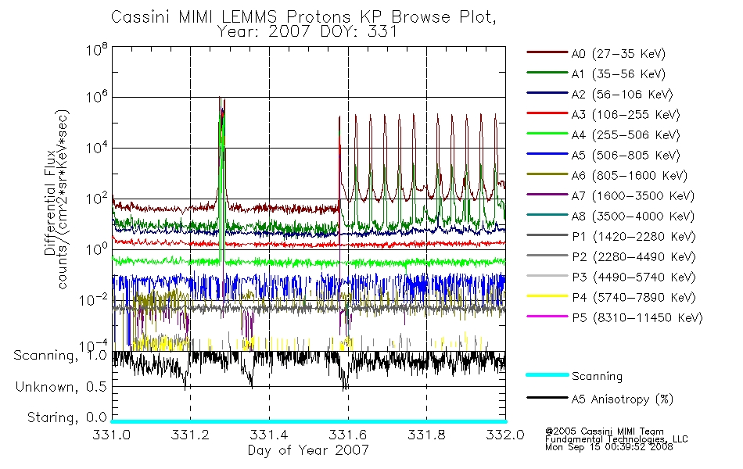Click the Unknown, 0.5 axis label
The width and height of the screenshot is (743, 469).
click(x=61, y=387)
